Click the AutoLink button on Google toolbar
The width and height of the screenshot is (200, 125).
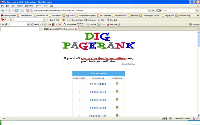[x=91, y=24]
